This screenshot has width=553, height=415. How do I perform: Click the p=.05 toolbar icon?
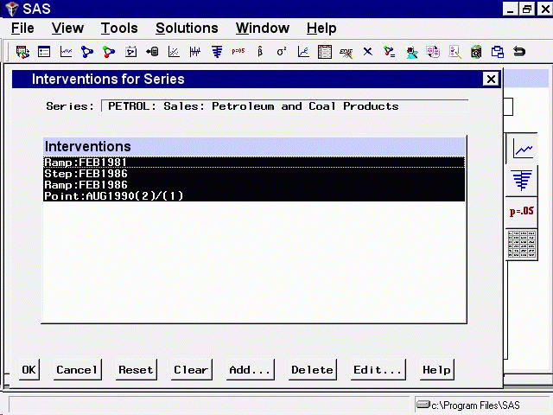238,51
